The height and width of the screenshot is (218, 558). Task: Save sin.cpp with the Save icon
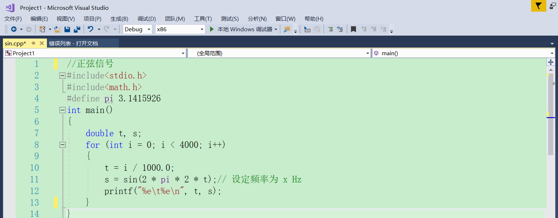click(x=67, y=29)
